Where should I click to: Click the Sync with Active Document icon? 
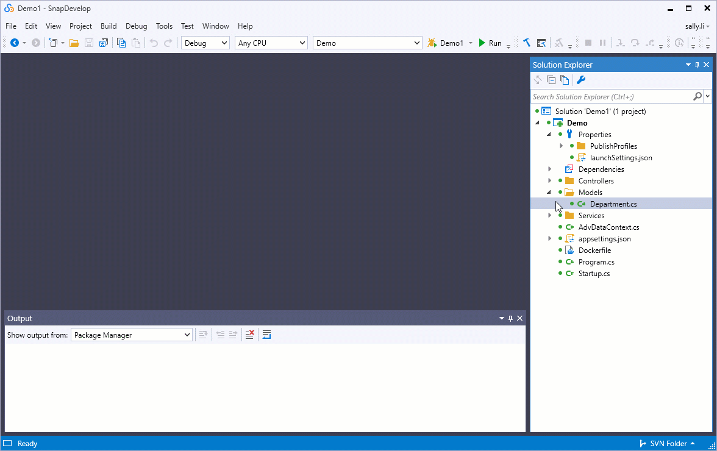pyautogui.click(x=538, y=80)
